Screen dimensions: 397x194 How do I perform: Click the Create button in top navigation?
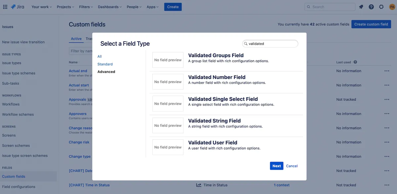pos(173,7)
